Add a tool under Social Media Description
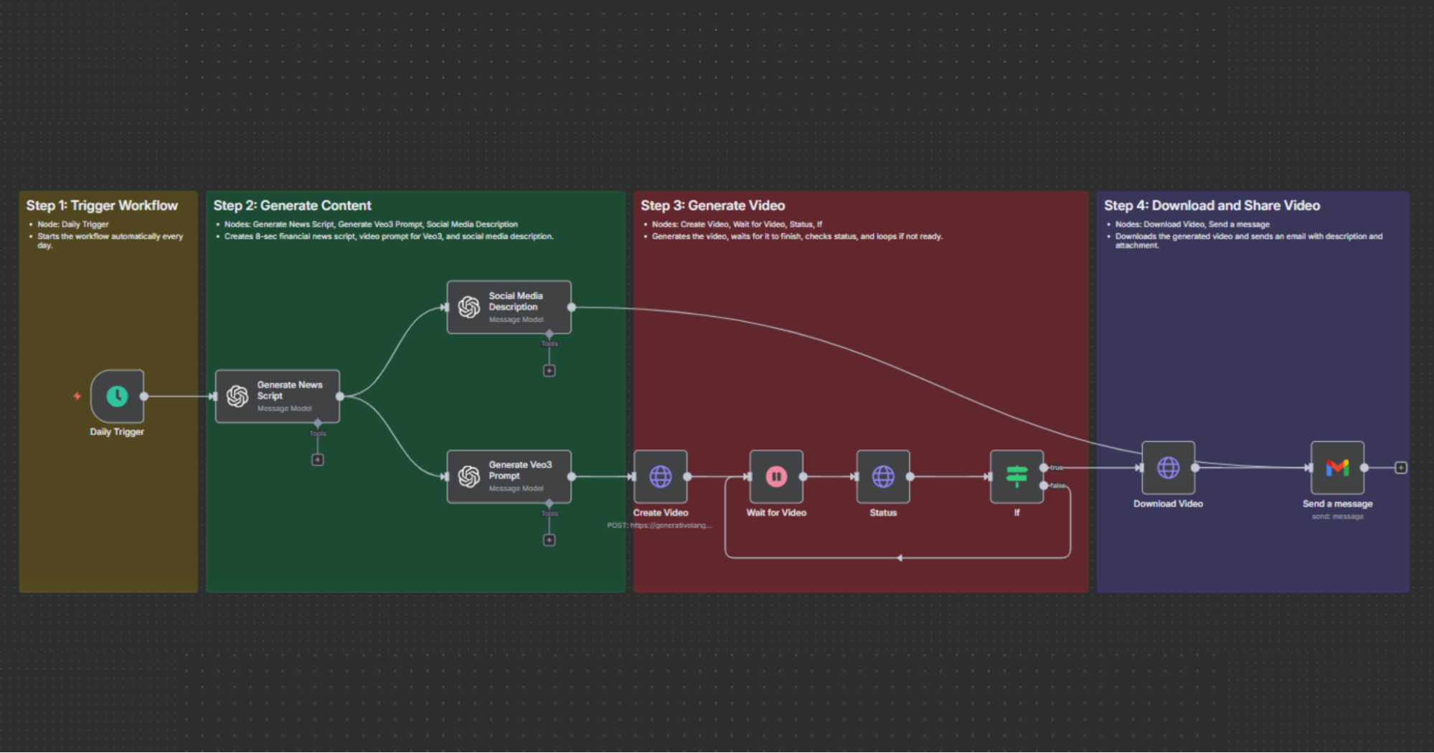The width and height of the screenshot is (1434, 753). click(549, 370)
